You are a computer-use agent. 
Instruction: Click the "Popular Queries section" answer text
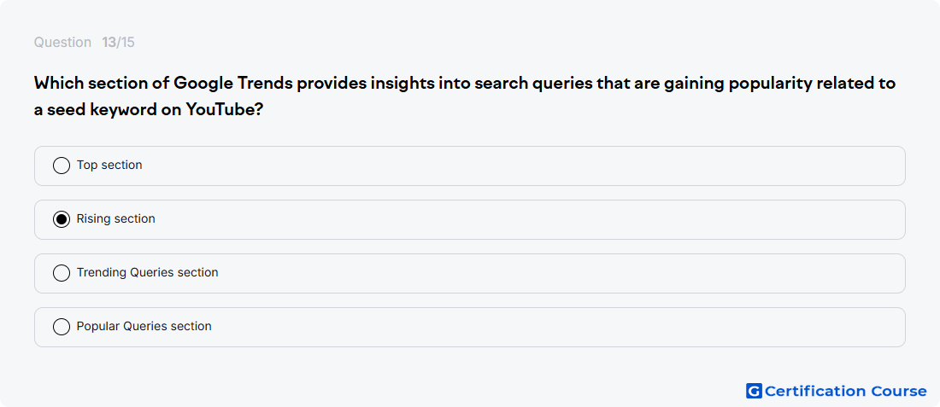[x=144, y=326]
